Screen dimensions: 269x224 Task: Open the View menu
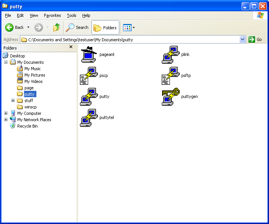click(34, 15)
